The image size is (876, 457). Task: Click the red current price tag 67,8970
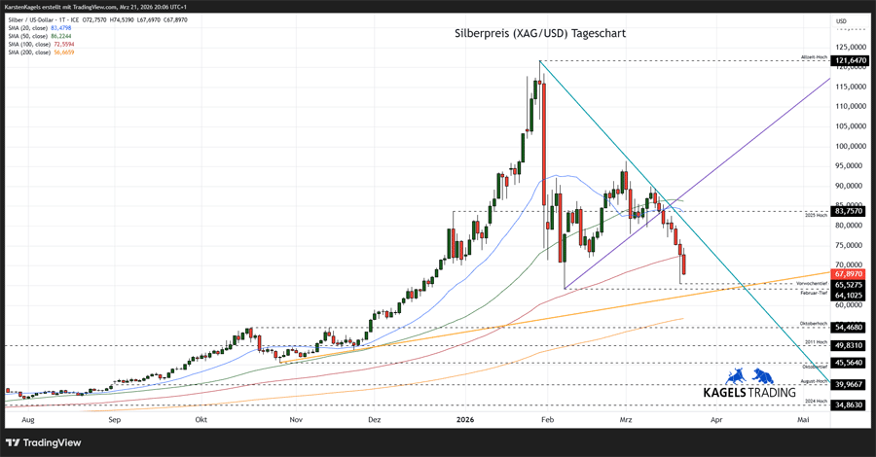tap(850, 274)
